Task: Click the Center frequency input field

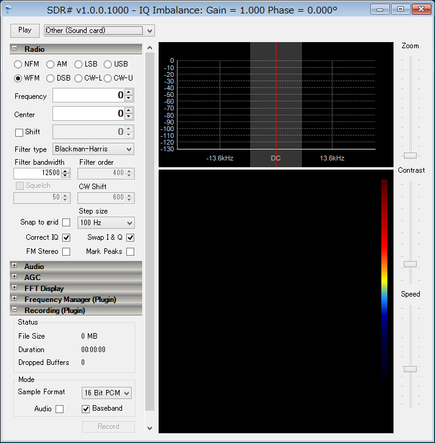Action: click(x=88, y=113)
